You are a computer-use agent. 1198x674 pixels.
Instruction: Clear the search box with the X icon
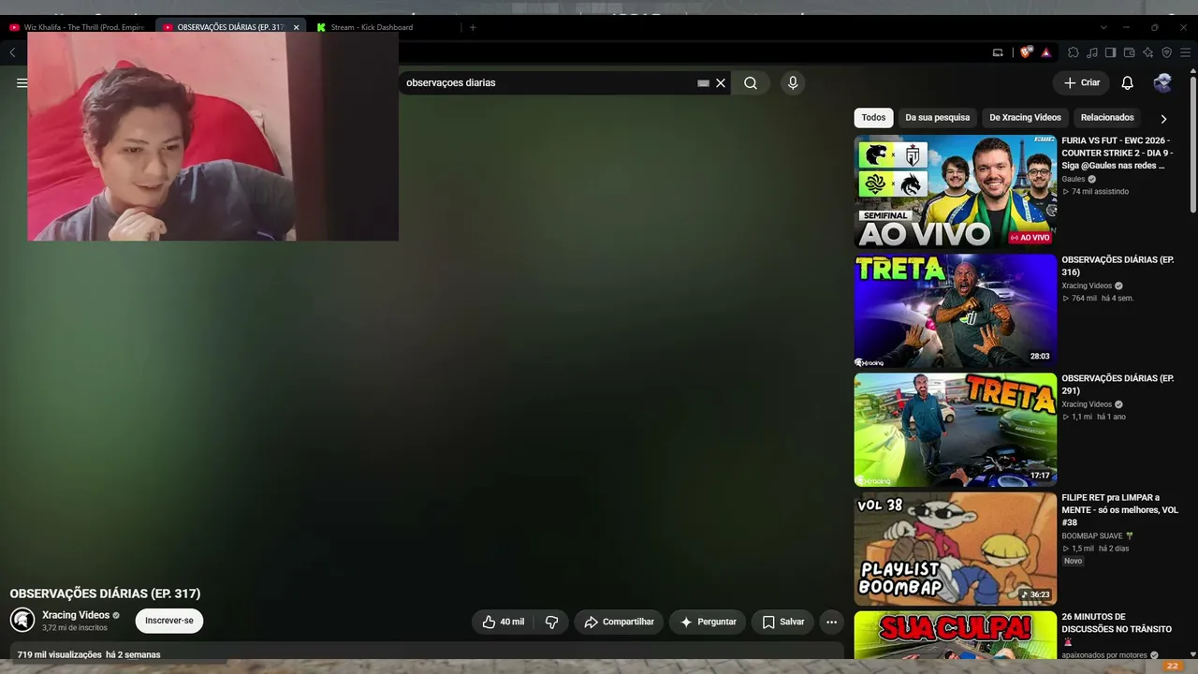pyautogui.click(x=721, y=83)
